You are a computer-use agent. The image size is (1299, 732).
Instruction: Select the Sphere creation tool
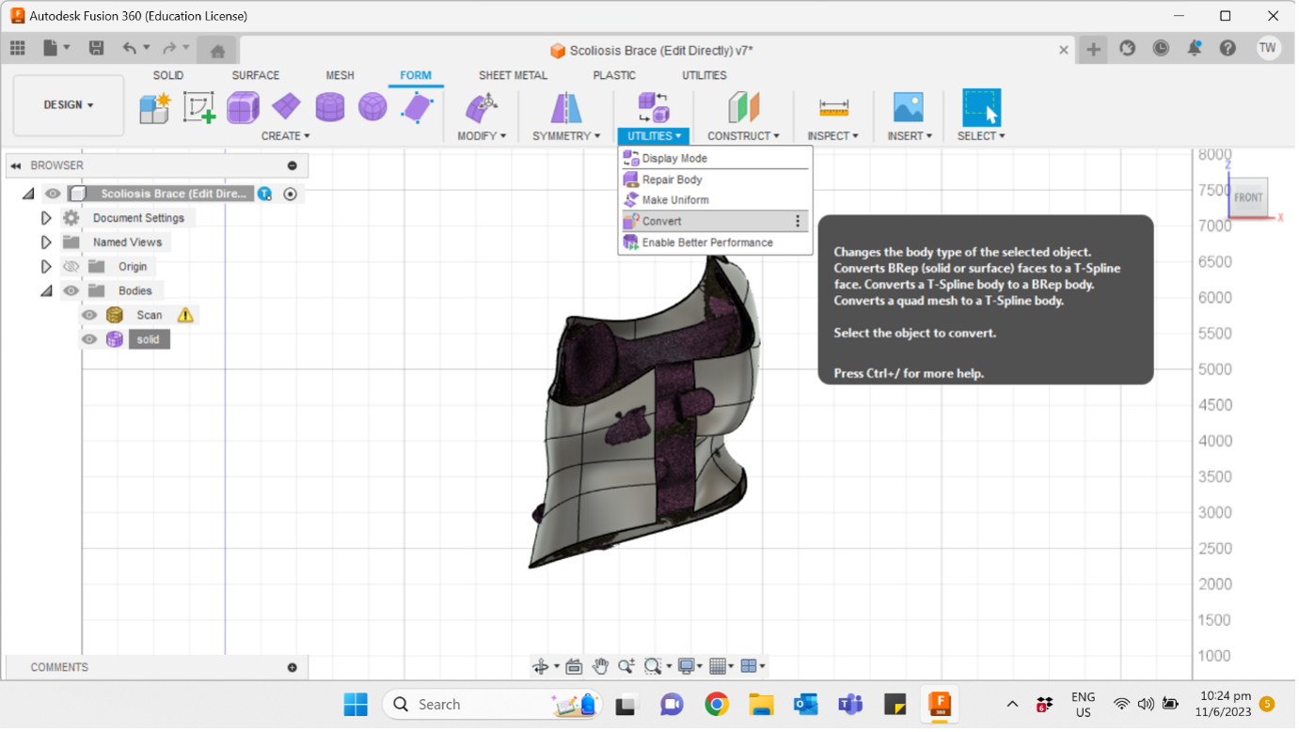pyautogui.click(x=372, y=106)
